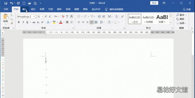
Task: Click the 粘贴 paste button
Action: [x=6, y=19]
